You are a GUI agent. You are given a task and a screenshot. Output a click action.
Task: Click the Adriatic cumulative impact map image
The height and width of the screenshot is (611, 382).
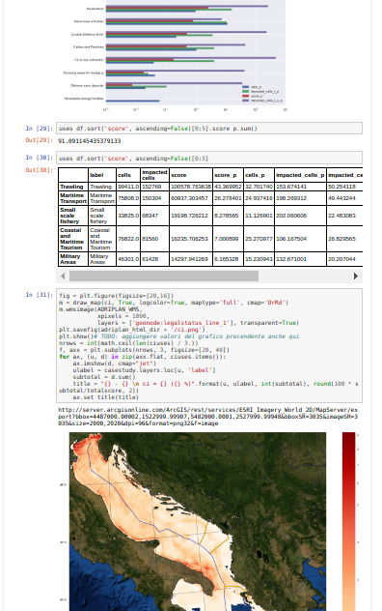coord(198,521)
